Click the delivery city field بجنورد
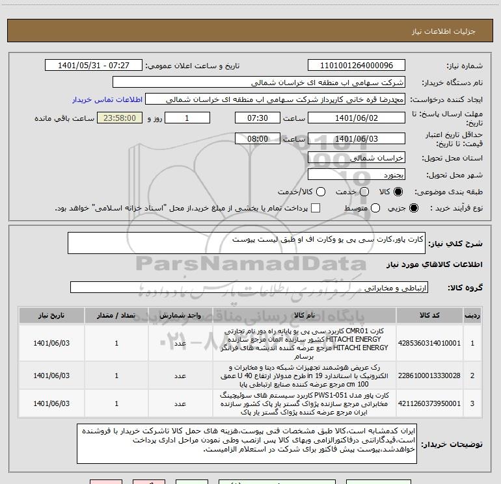This screenshot has height=484, width=501. coord(357,175)
